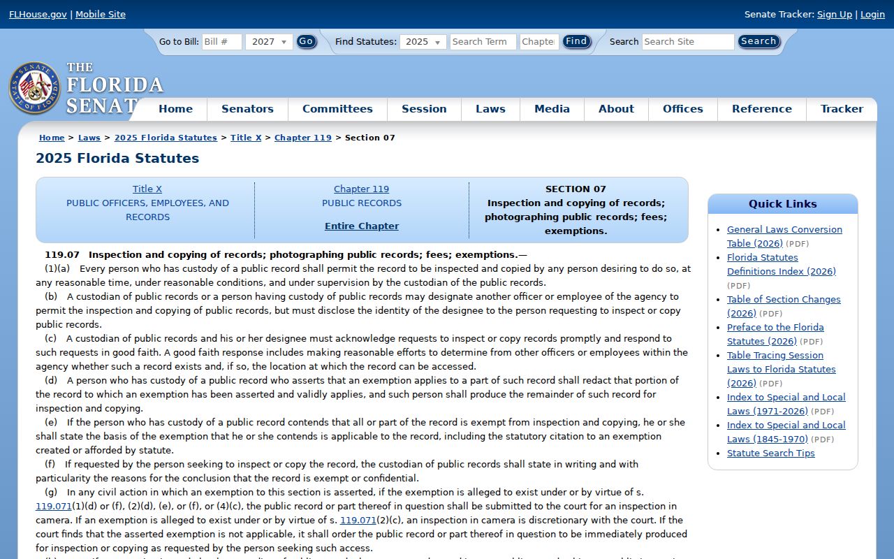The image size is (894, 559).
Task: Click the Go button for bills
Action: coord(306,42)
